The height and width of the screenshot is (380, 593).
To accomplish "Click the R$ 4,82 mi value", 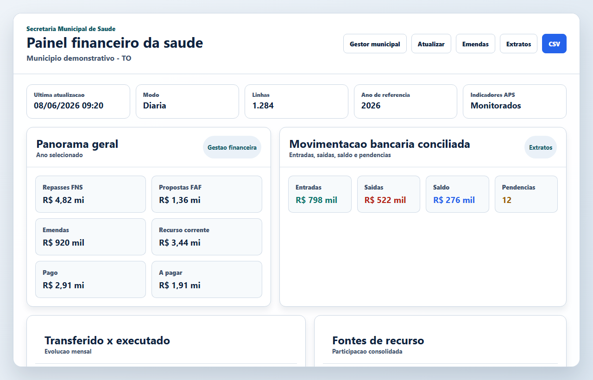I will 63,200.
